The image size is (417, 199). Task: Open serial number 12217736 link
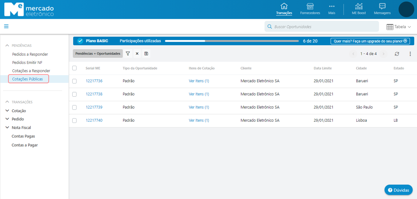point(94,81)
